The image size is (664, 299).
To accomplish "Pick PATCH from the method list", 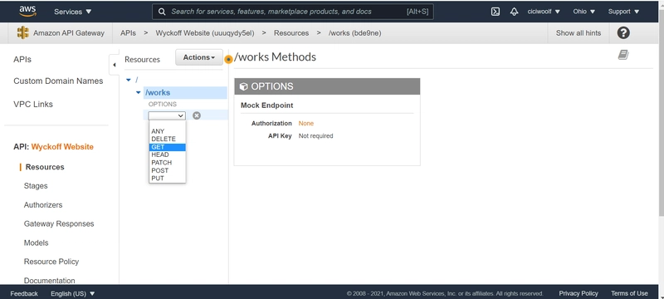I will pyautogui.click(x=167, y=163).
